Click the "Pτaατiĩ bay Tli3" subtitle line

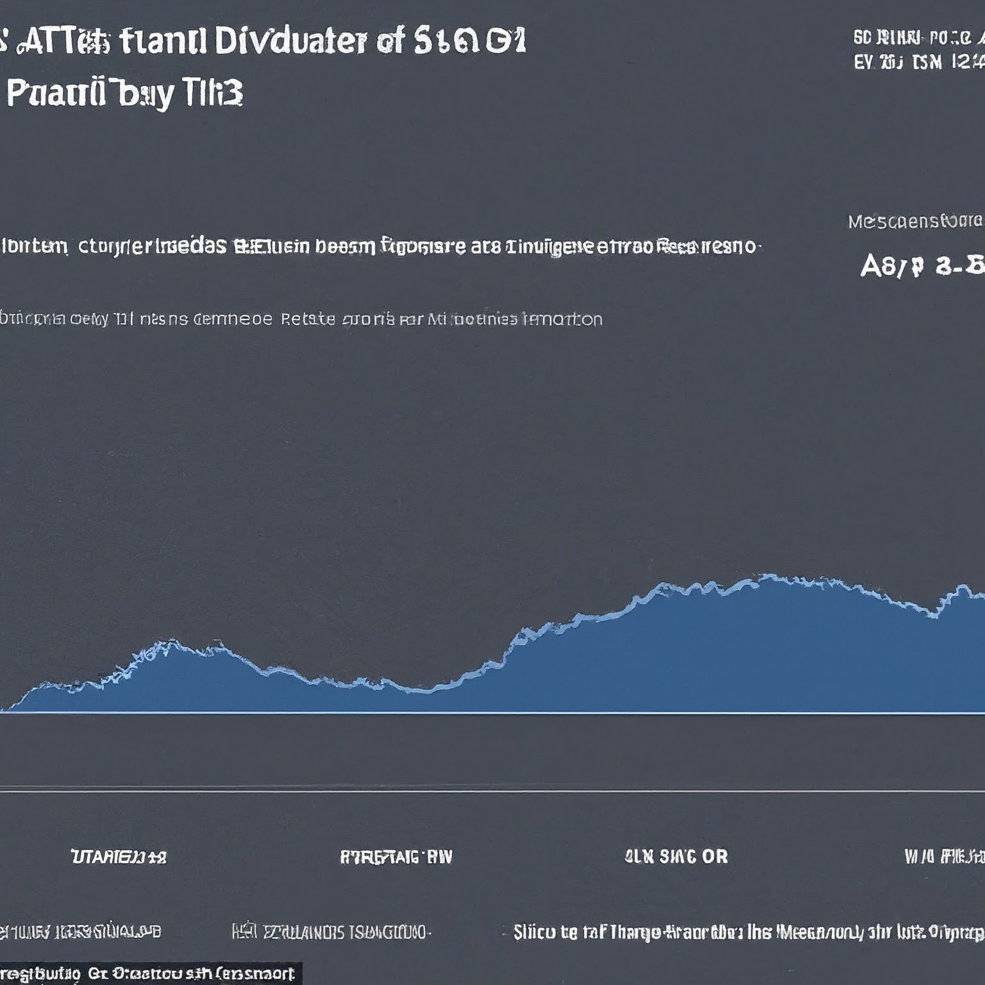tap(124, 94)
